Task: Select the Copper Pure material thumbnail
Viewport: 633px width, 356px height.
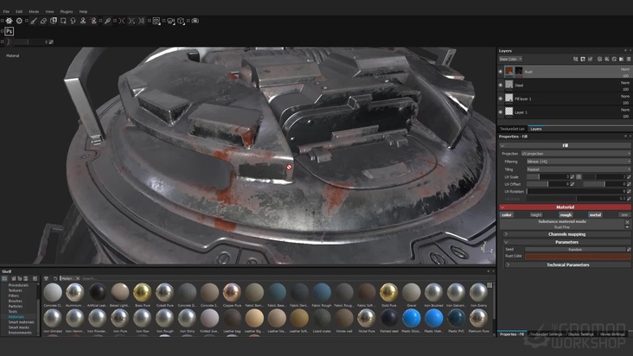Action: (231, 292)
